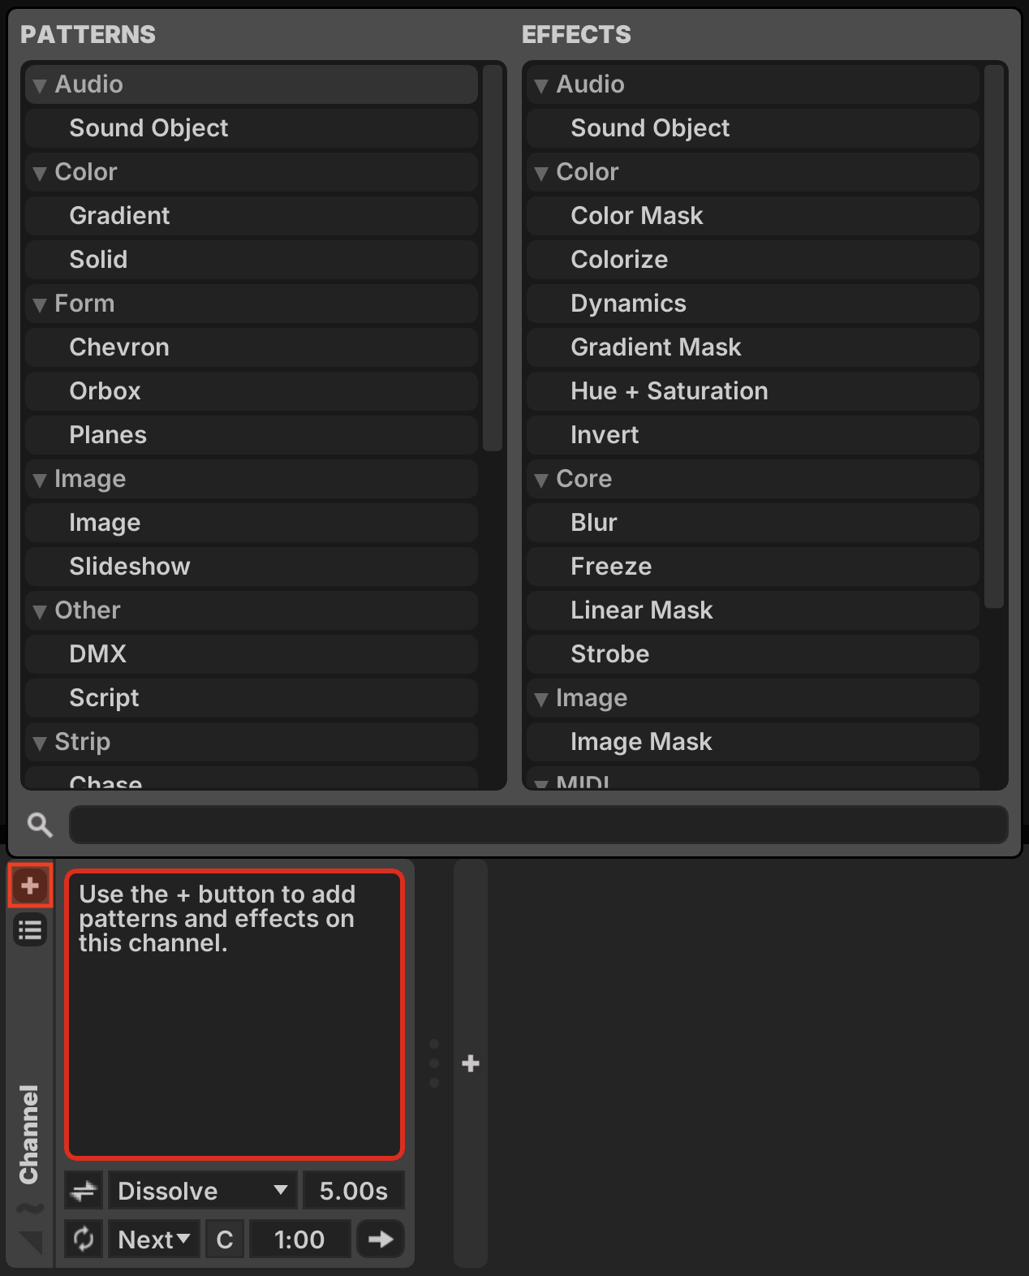1029x1276 pixels.
Task: Toggle the transition swap arrows button
Action: 84,1191
